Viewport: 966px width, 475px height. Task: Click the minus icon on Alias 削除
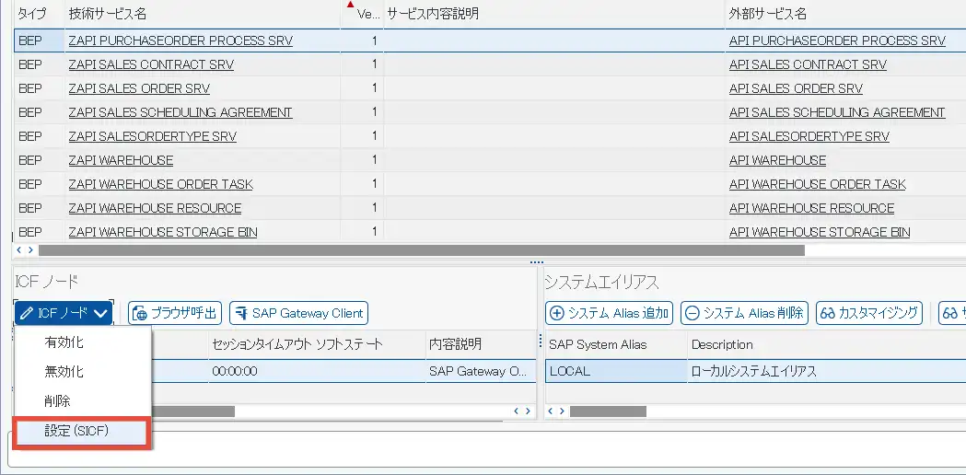point(692,313)
